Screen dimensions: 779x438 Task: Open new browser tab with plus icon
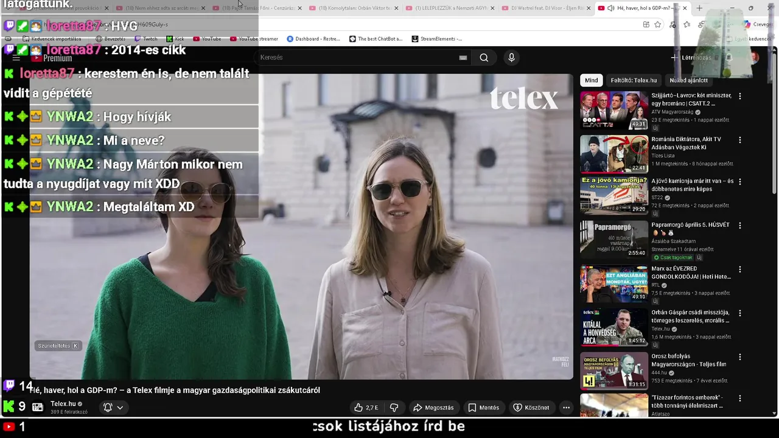click(699, 8)
